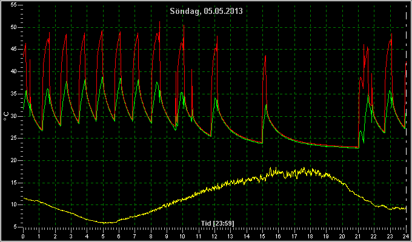Click hour 21 on the time axis
412x242 pixels.
[x=358, y=236]
